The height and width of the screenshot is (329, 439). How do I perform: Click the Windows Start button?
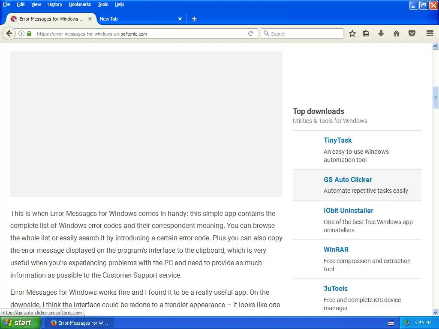pyautogui.click(x=21, y=323)
